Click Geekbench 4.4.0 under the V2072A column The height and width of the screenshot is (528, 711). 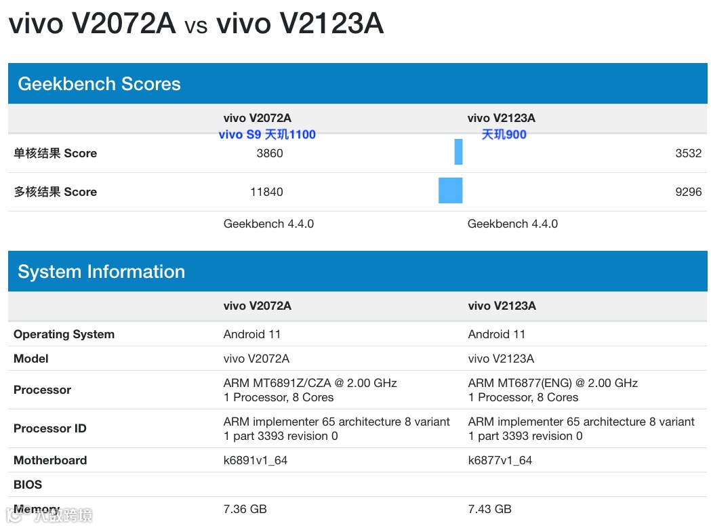click(x=268, y=224)
